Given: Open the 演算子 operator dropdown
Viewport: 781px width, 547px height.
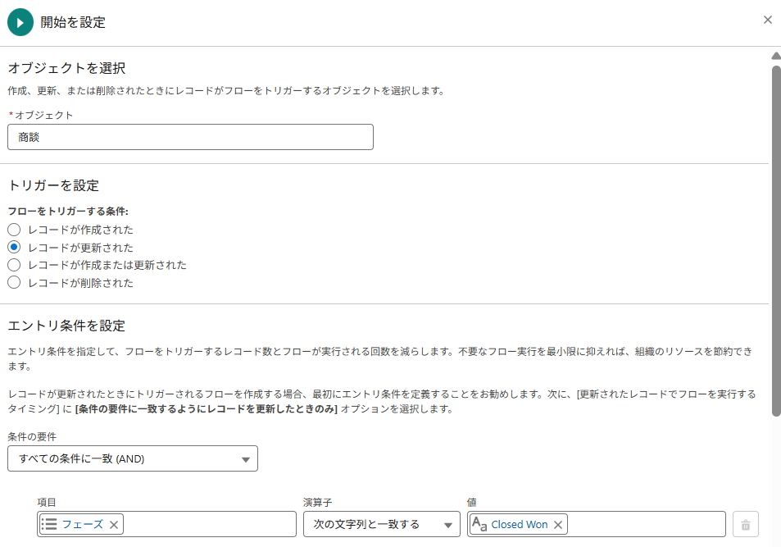Looking at the screenshot, I should (x=382, y=524).
